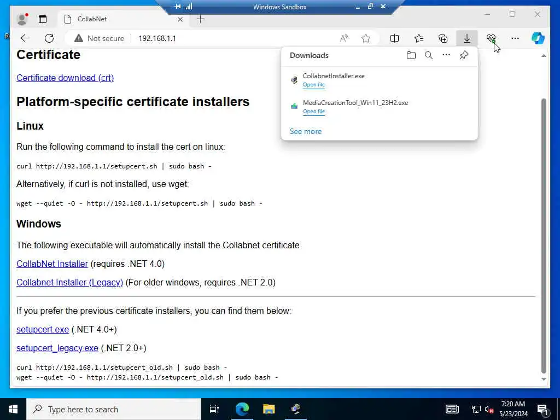The height and width of the screenshot is (420, 560).
Task: Open the notification center icon
Action: pos(542,410)
